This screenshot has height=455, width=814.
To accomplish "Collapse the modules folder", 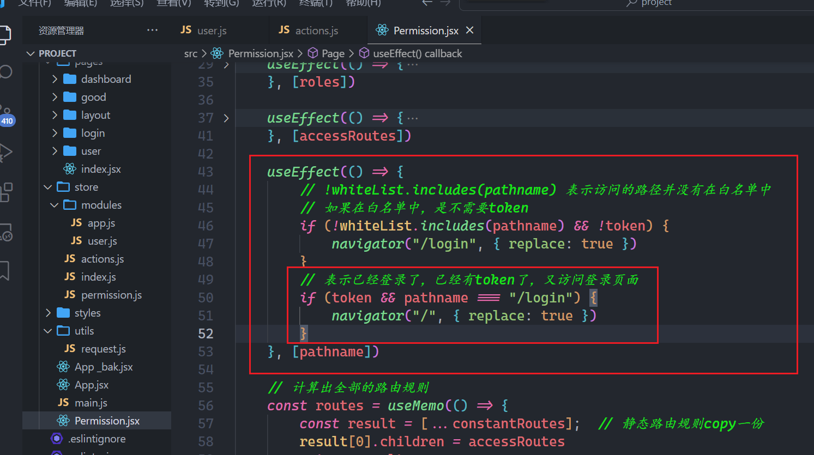I will pos(55,205).
